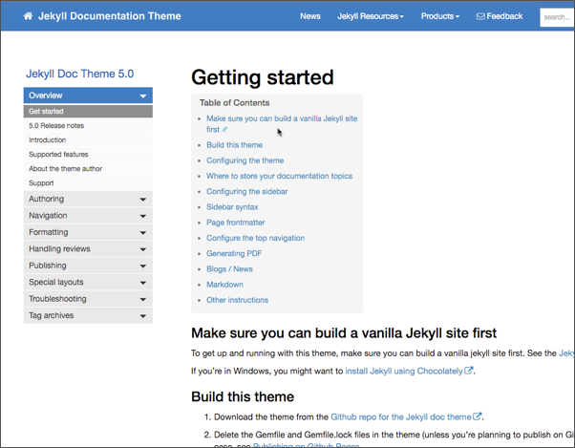This screenshot has width=575, height=448.
Task: Click anchor link icon beside 'first' in contents
Action: pos(225,129)
